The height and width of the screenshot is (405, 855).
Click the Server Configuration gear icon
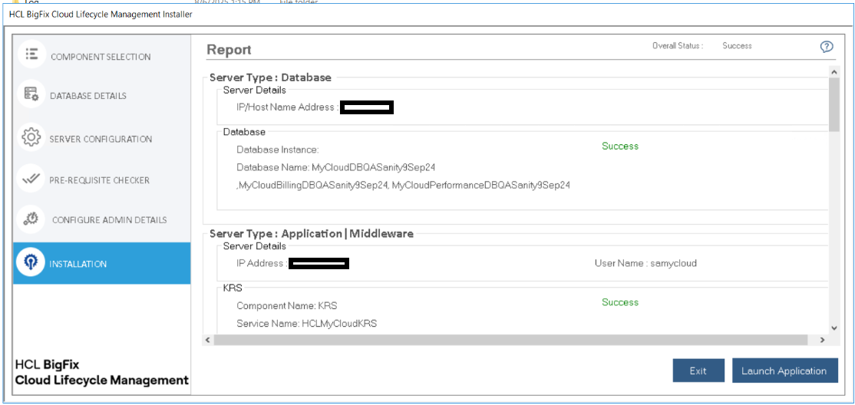click(31, 137)
